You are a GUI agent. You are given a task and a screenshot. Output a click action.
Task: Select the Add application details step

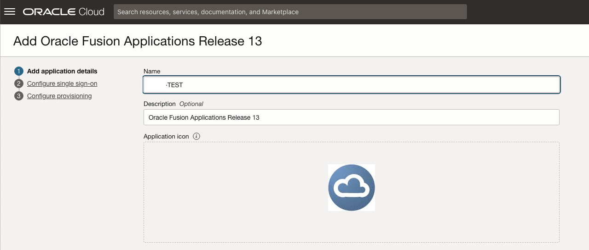62,71
